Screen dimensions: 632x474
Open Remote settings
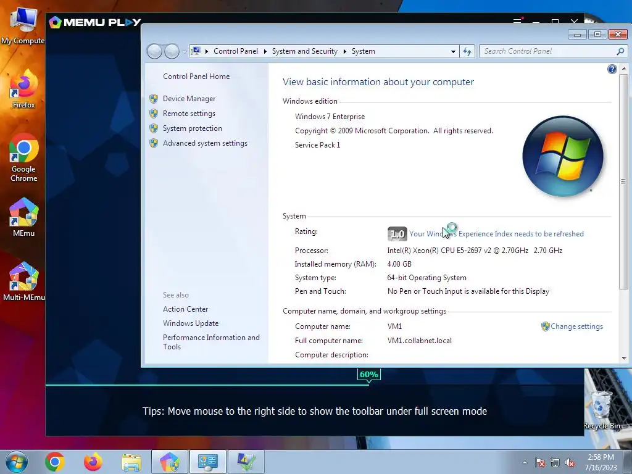coord(189,114)
